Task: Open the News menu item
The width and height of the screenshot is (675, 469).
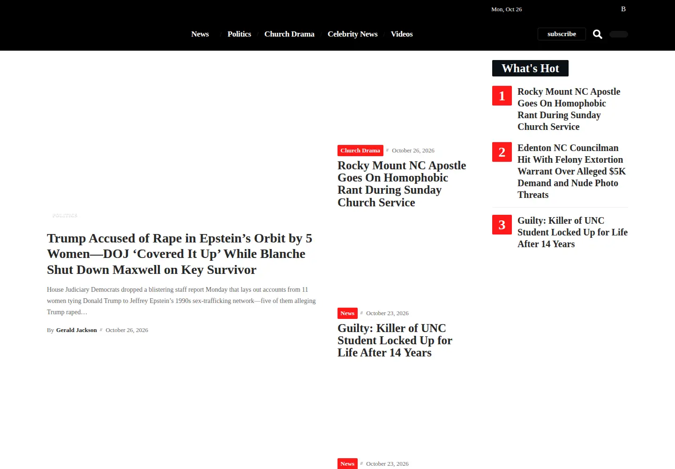Action: coord(200,34)
